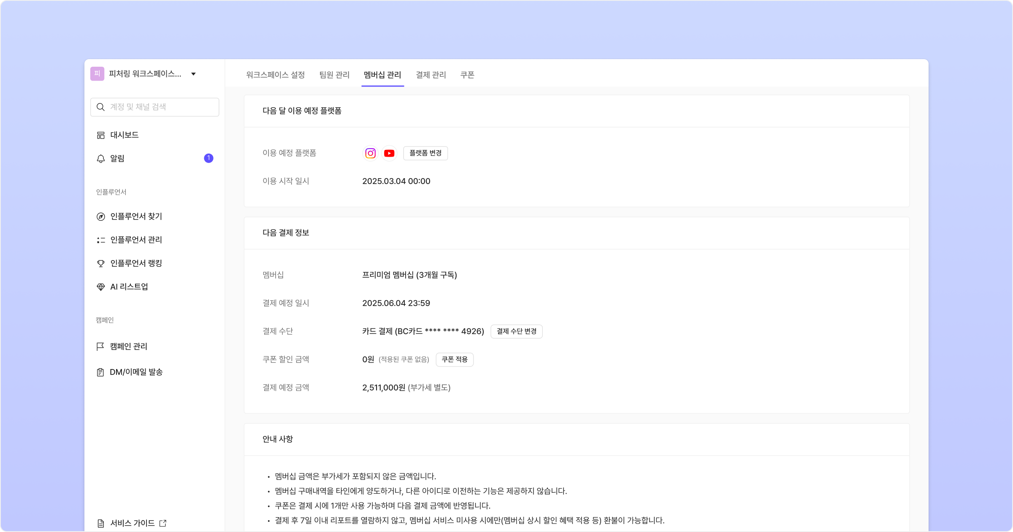Click the 결제 수단 변경 button
This screenshot has width=1013, height=532.
point(516,331)
